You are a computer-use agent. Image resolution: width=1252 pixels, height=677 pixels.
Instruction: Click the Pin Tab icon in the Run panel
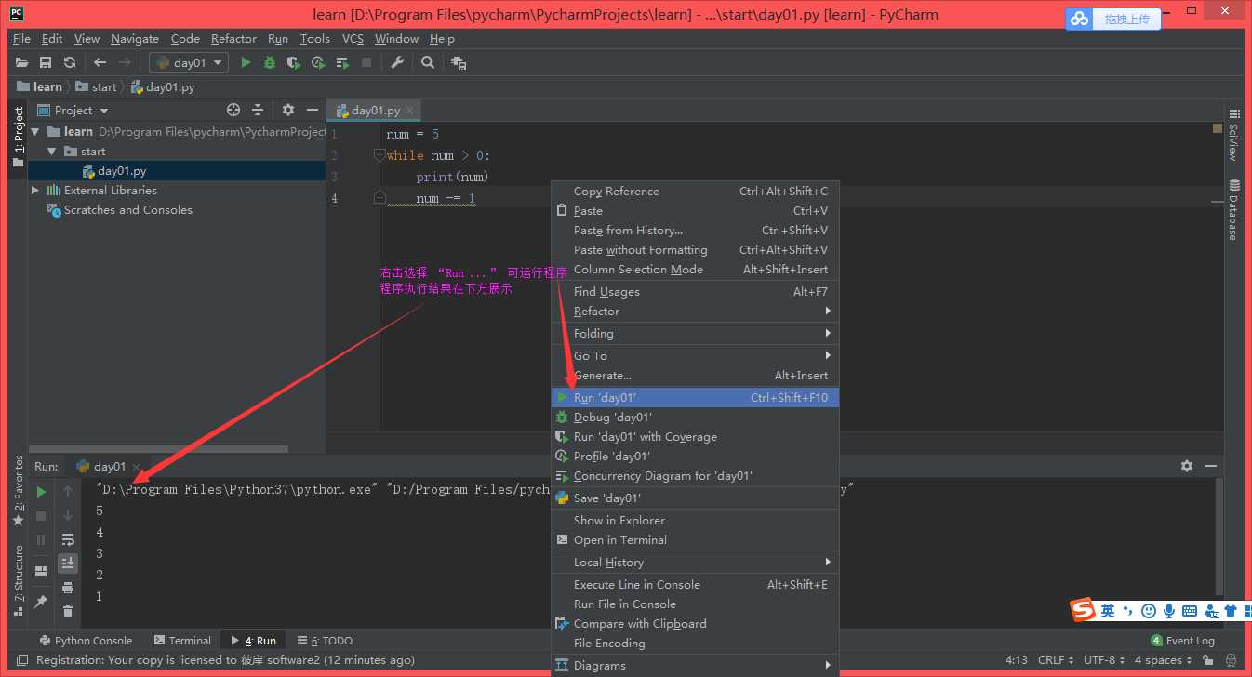41,602
